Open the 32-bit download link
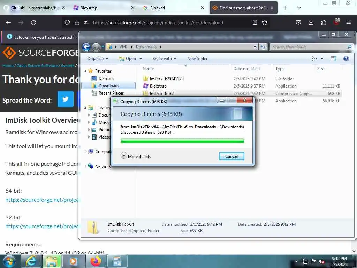 [x=42, y=226]
